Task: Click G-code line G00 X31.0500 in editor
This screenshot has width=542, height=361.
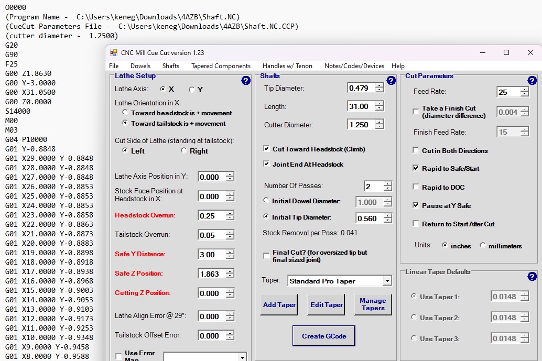Action: 30,92
